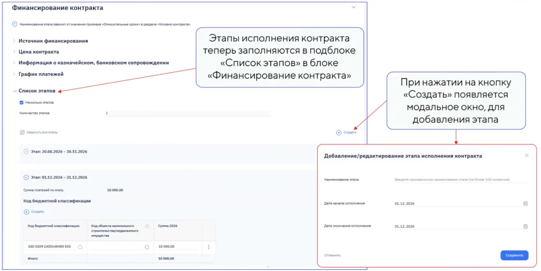The image size is (541, 271).
Task: Toggle the Несколько этапов checkbox
Action: 22,102
